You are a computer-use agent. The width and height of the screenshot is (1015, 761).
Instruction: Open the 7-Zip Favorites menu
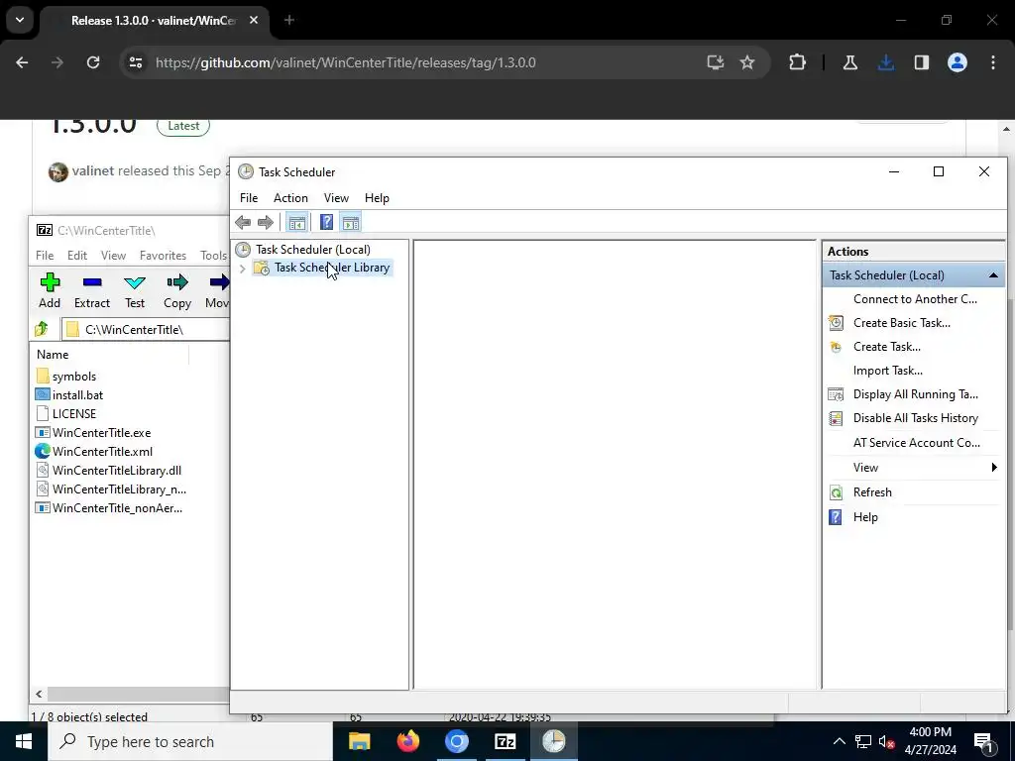coord(164,256)
